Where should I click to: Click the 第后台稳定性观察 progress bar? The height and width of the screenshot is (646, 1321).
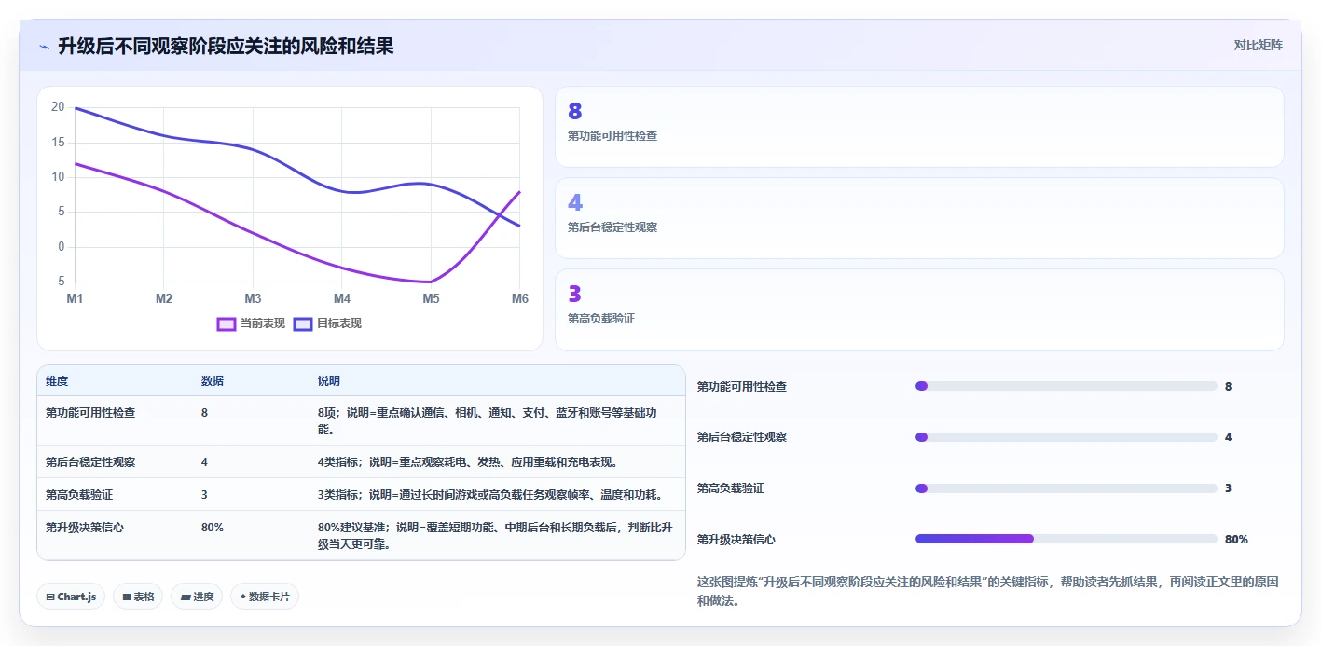(1066, 437)
